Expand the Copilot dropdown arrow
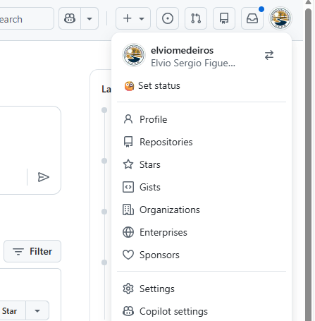The image size is (315, 321). tap(89, 18)
